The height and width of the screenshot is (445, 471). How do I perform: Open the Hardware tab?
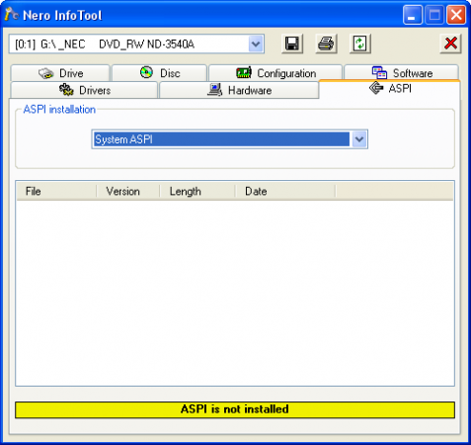click(x=239, y=90)
